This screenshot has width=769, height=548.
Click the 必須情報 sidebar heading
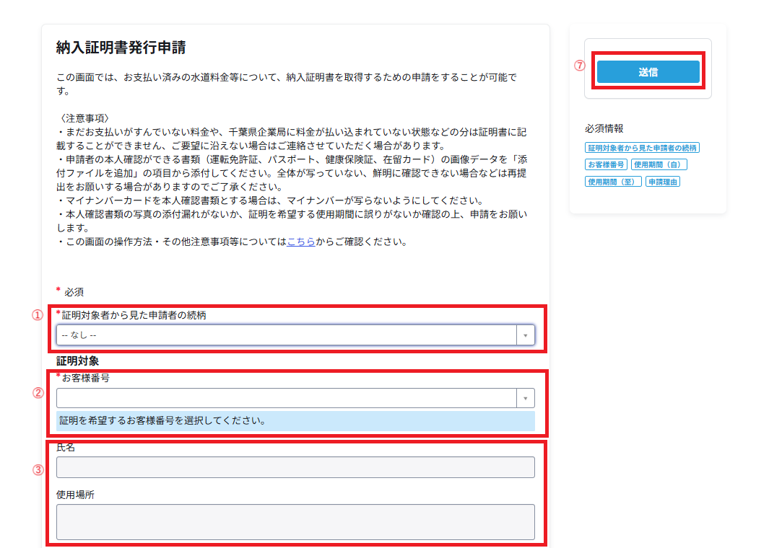click(604, 128)
